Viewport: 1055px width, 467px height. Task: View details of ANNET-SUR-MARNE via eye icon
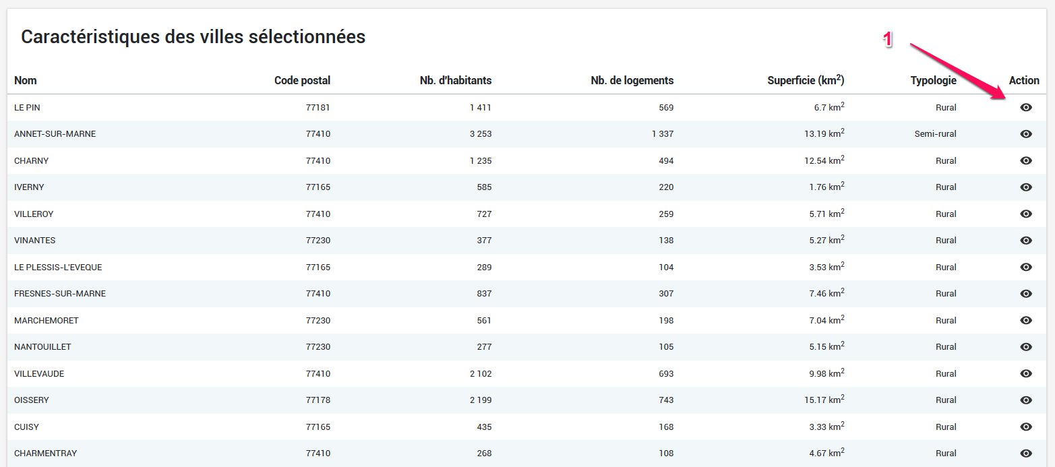click(1026, 134)
